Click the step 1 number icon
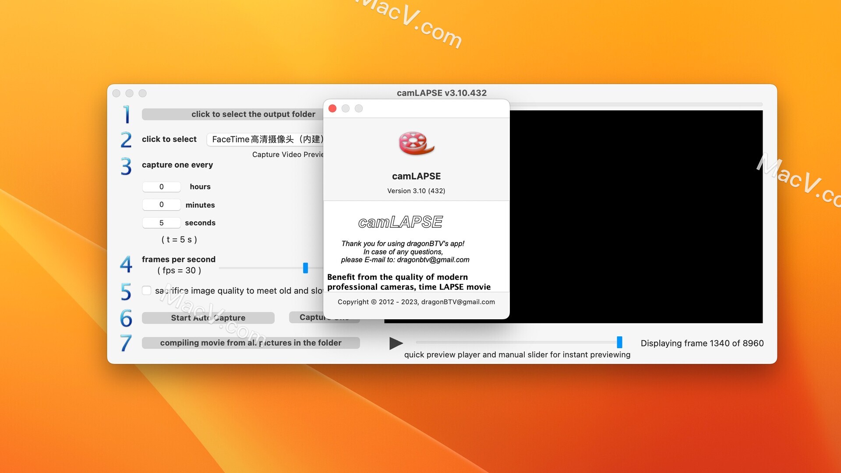Viewport: 841px width, 473px height. pos(126,114)
